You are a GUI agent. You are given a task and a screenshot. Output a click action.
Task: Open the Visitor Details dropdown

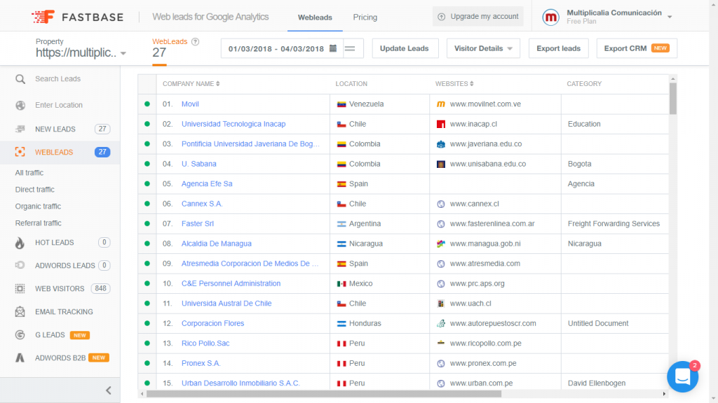[483, 48]
